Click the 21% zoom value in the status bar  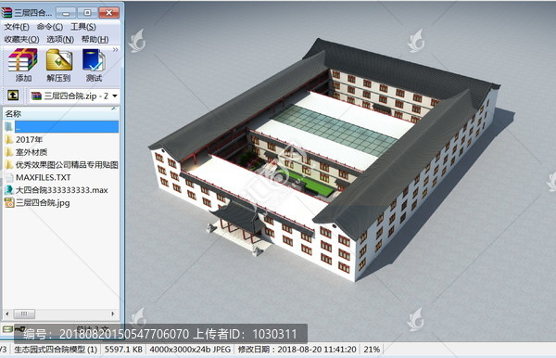pyautogui.click(x=372, y=350)
